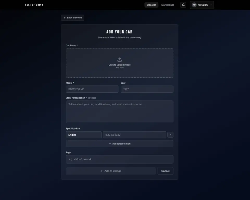Cancel adding the car
The height and width of the screenshot is (200, 250).
(x=165, y=171)
